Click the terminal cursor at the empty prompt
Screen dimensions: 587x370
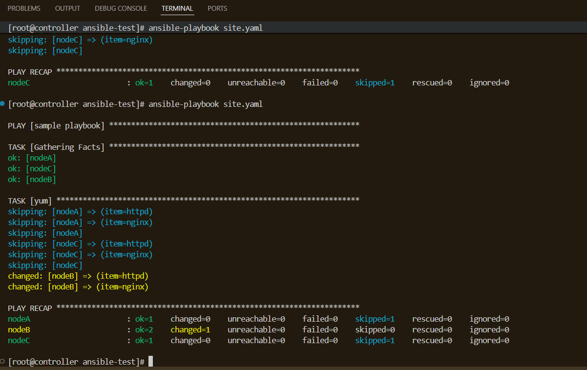[x=150, y=361]
